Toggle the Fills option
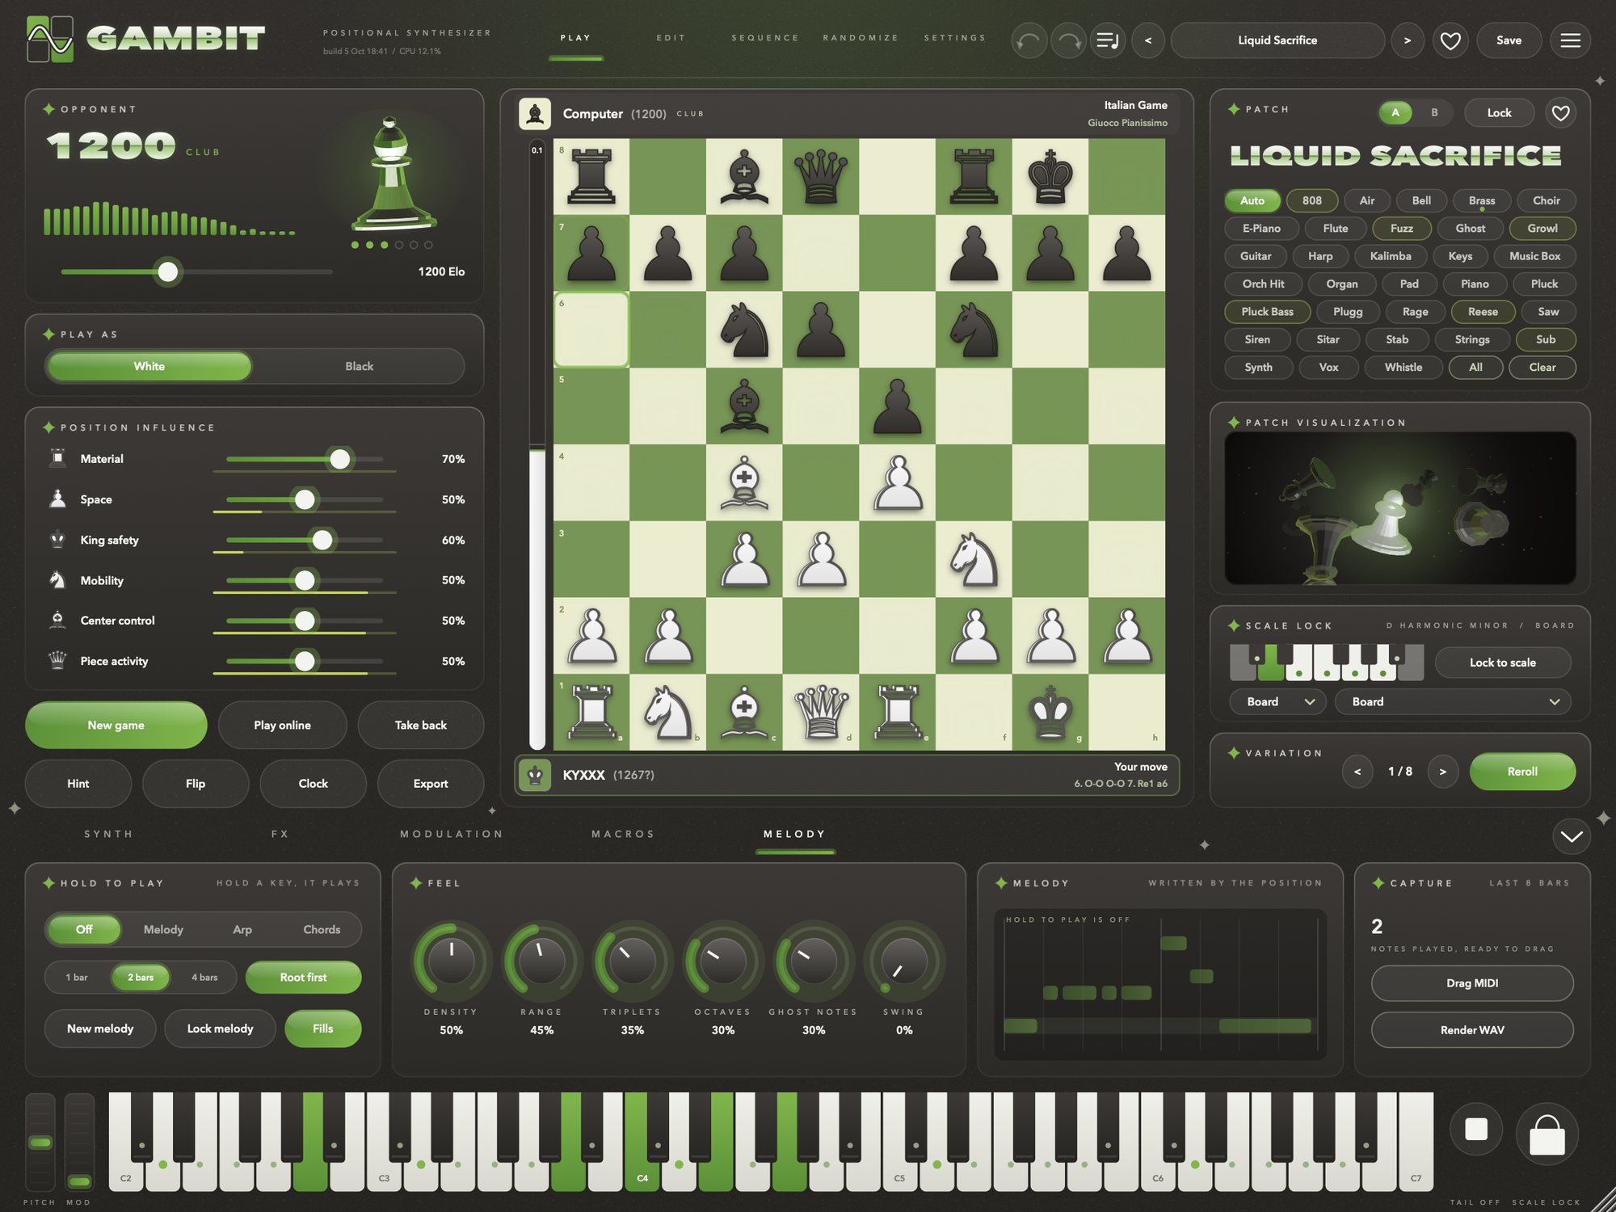 coord(323,1029)
